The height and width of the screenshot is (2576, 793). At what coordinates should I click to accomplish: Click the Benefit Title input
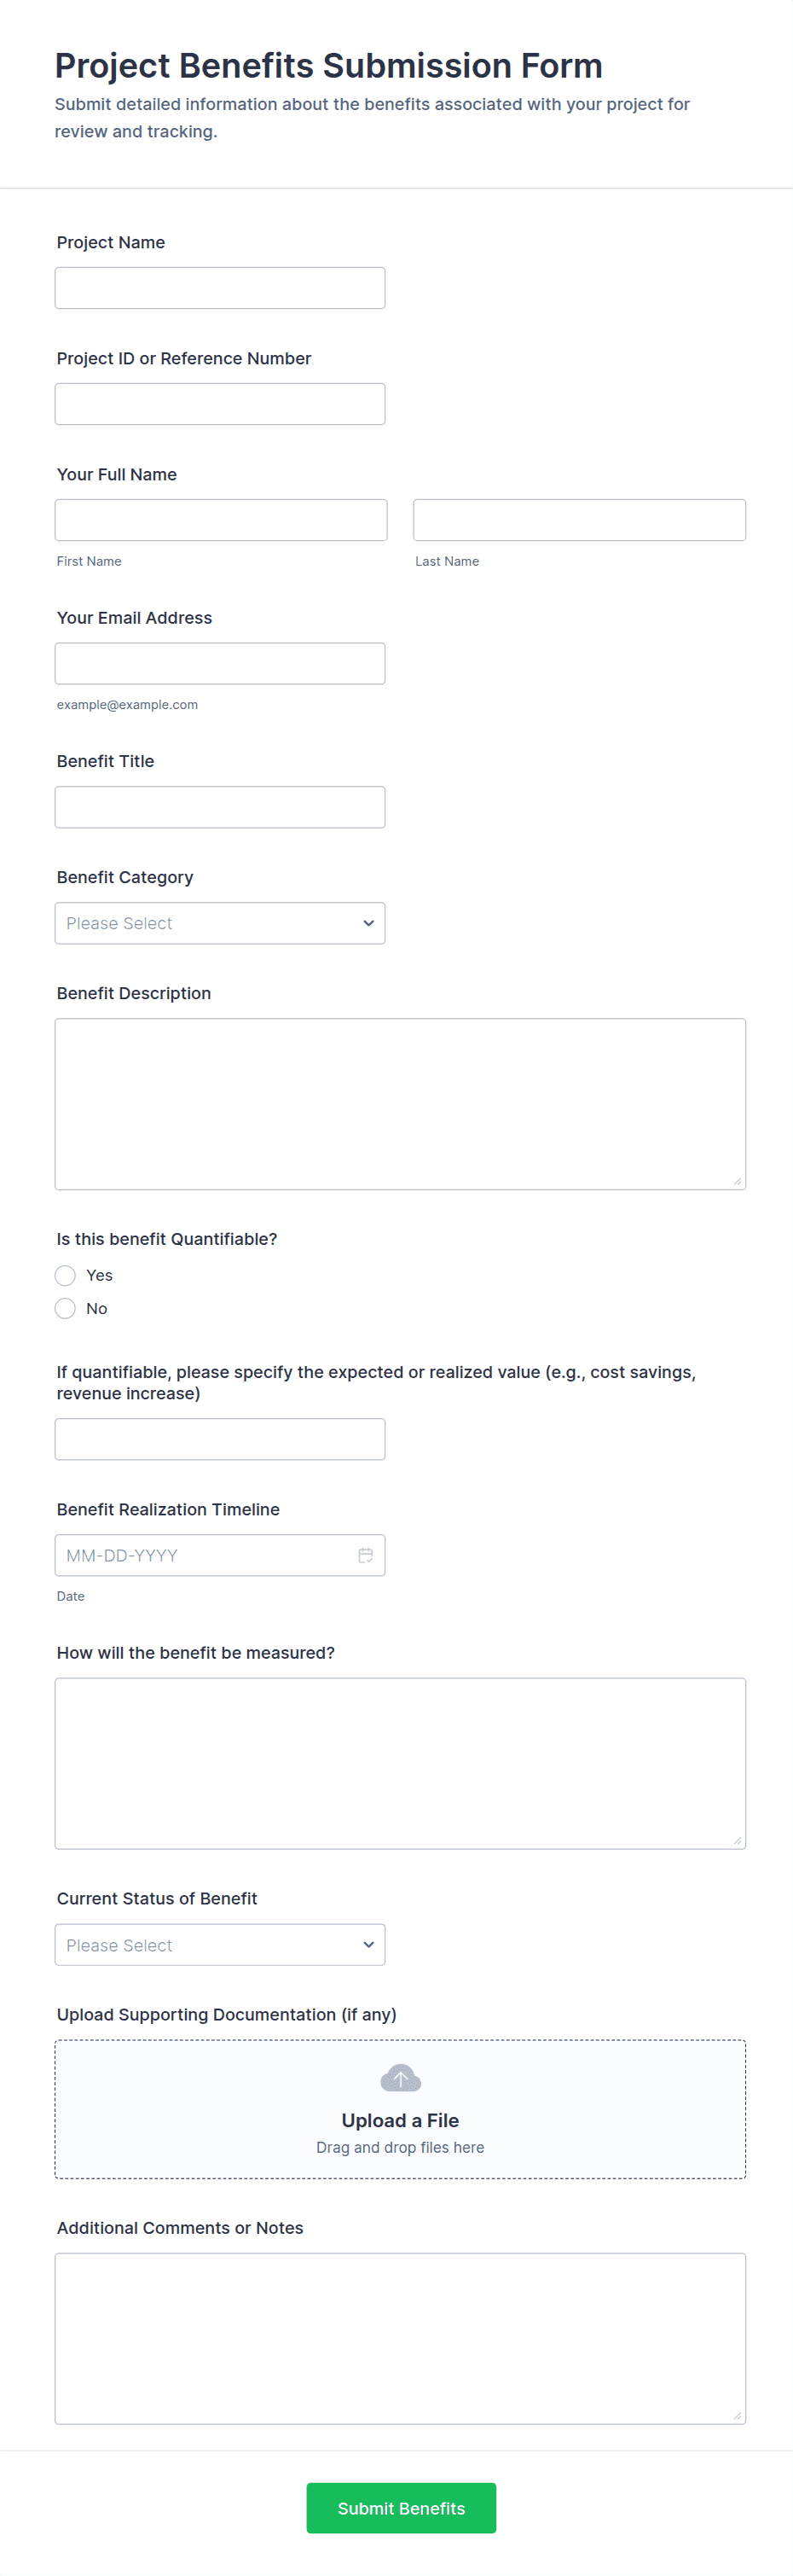point(220,807)
